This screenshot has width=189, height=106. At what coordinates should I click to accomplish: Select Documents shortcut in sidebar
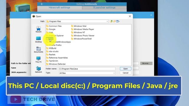coord(38,50)
